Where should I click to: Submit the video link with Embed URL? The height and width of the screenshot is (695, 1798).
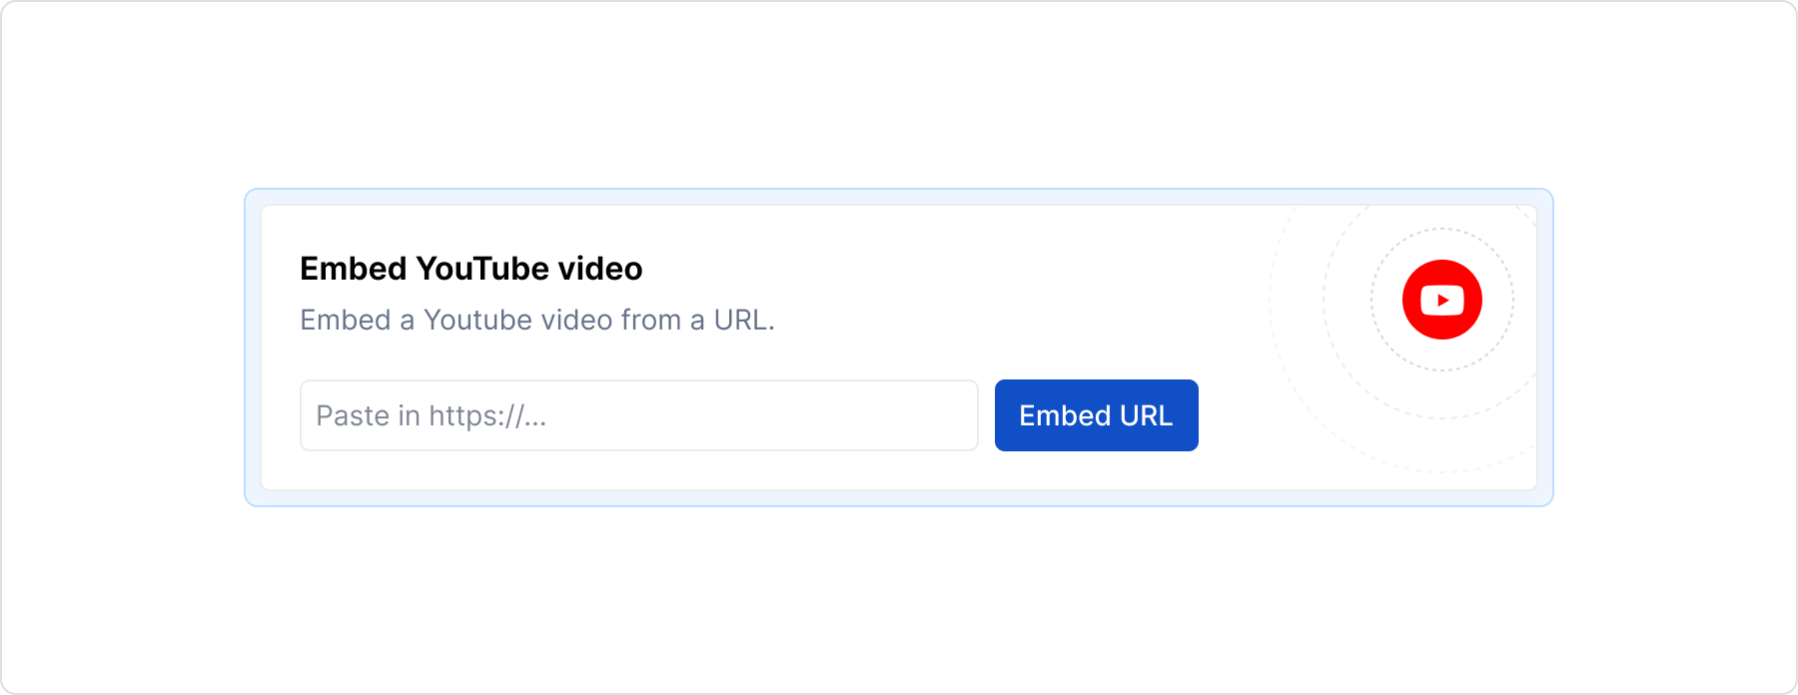point(1096,415)
